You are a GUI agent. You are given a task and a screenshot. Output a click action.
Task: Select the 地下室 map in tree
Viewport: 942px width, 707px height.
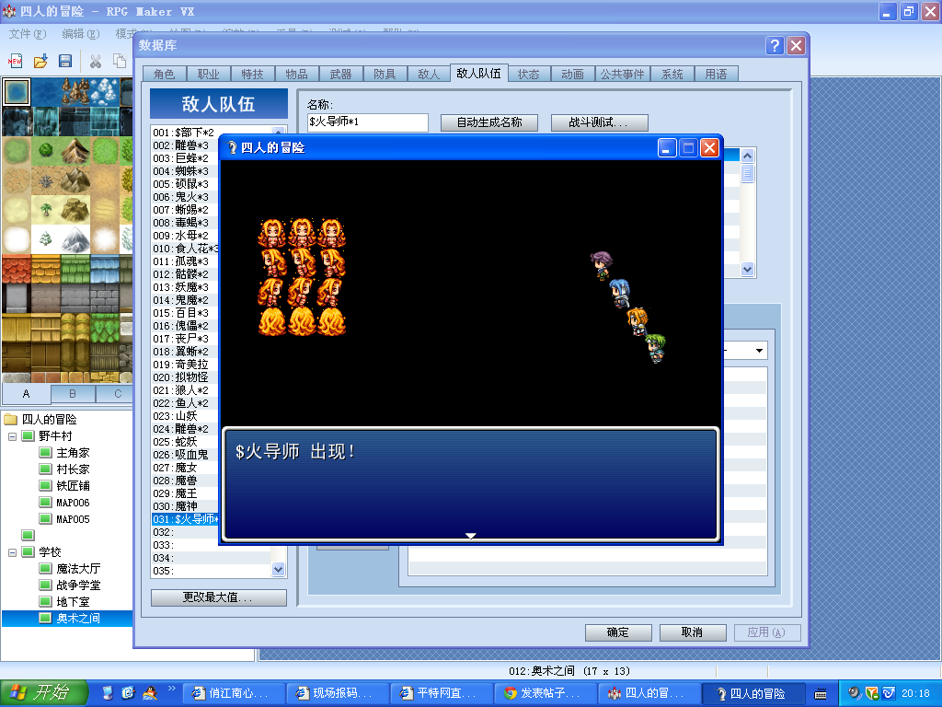tap(73, 602)
